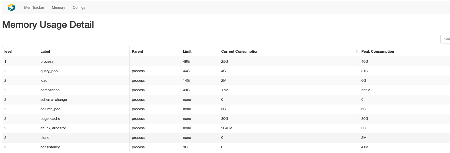Click the consistency row label
The width and height of the screenshot is (450, 153).
[50, 147]
